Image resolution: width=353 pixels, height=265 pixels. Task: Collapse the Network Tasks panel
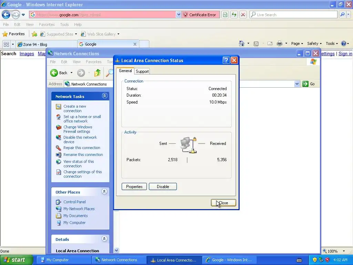pos(104,96)
